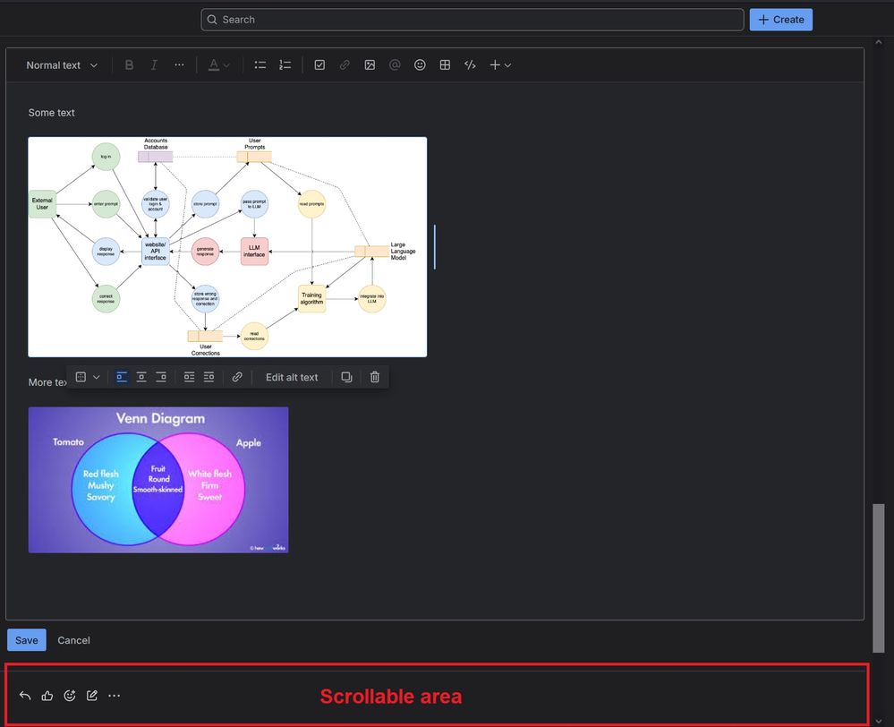Screen dimensions: 894x727
Task: Click the scrollbar up arrow
Action: pyautogui.click(x=879, y=42)
